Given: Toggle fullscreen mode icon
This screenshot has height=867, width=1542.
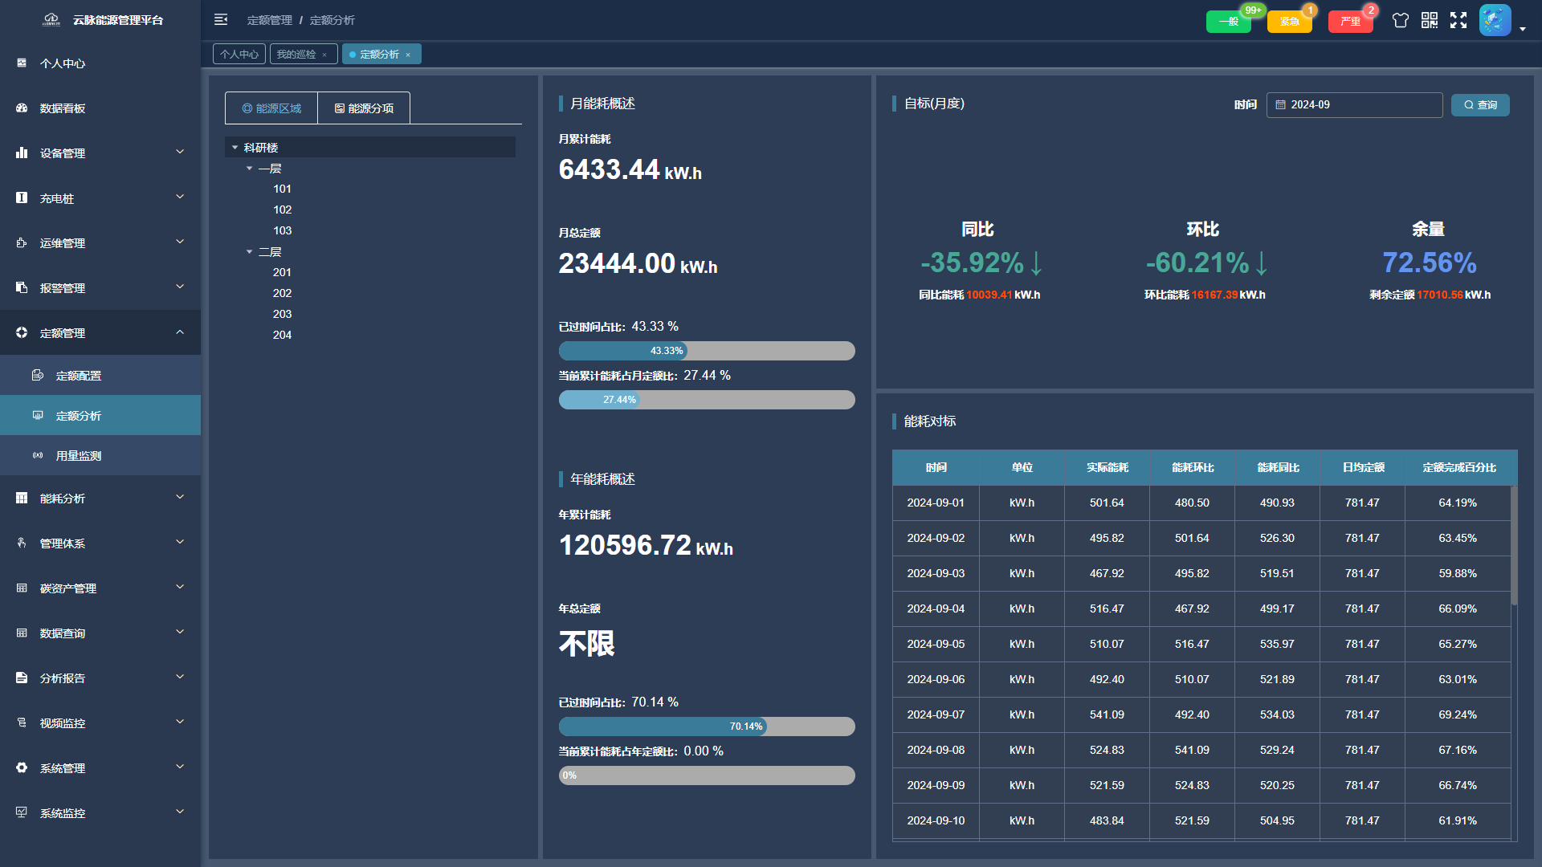Looking at the screenshot, I should (1458, 21).
